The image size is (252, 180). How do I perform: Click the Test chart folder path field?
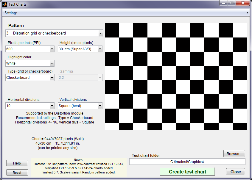187,162
